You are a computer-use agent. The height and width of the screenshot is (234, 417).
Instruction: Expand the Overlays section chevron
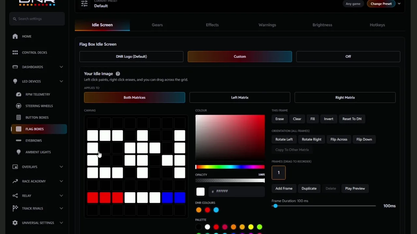(61, 167)
